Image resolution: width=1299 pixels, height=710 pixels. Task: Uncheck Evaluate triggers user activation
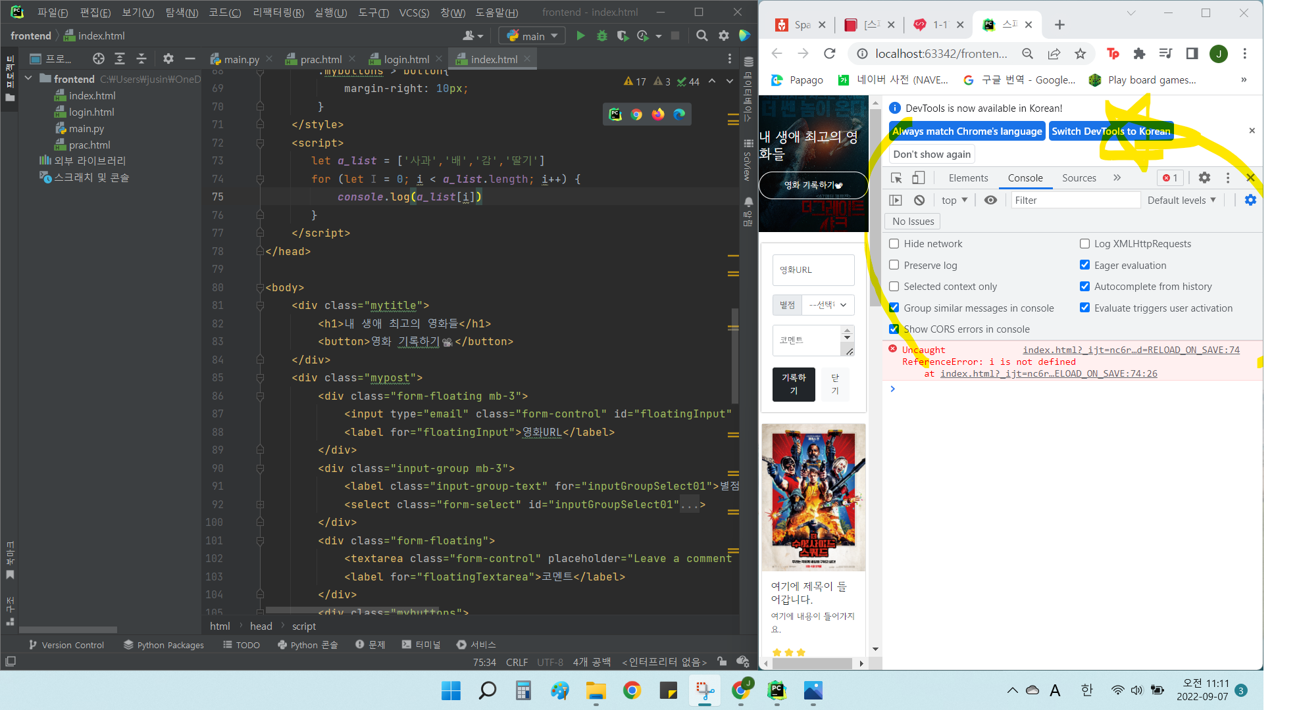pyautogui.click(x=1084, y=308)
